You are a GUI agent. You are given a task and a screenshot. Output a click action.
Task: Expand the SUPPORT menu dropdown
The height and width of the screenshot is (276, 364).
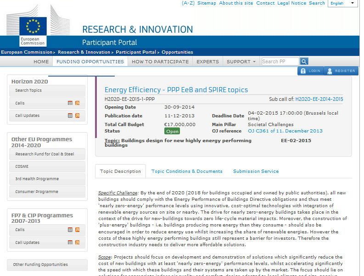(x=241, y=62)
